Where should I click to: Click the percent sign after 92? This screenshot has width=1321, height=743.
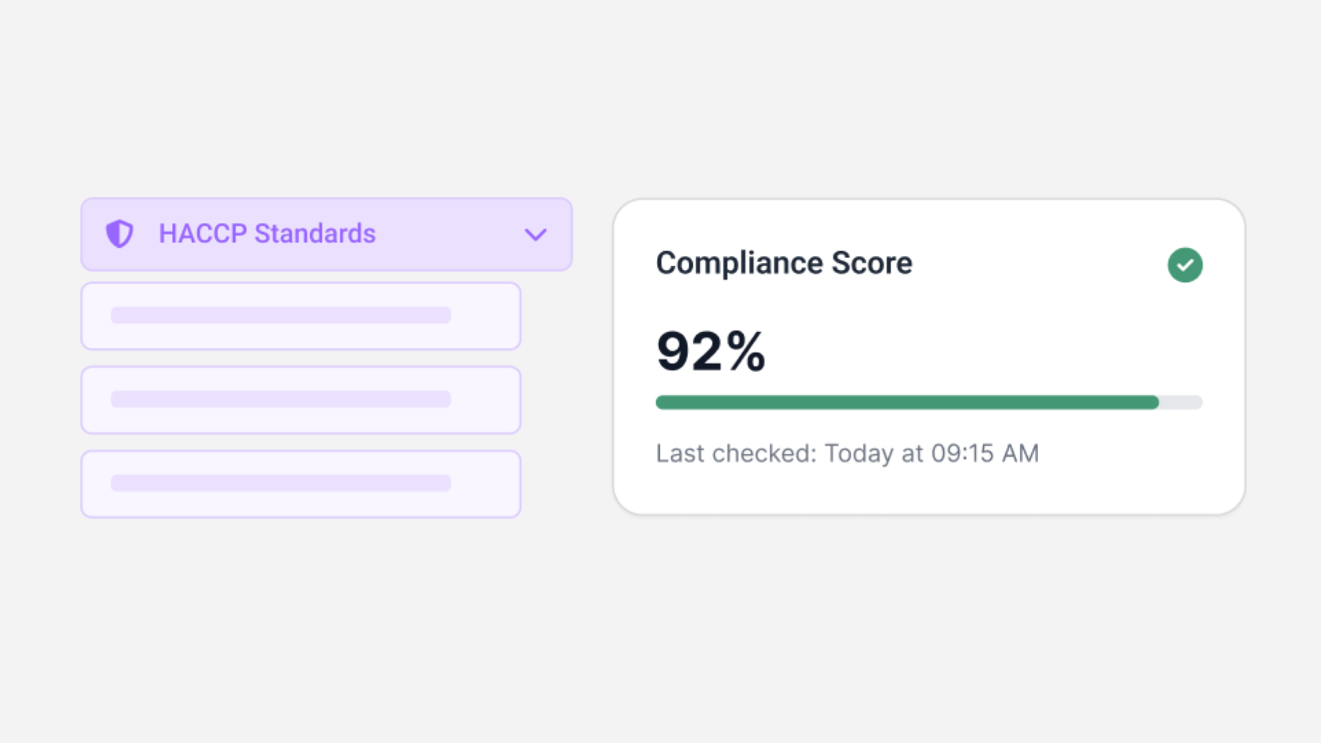coord(746,352)
